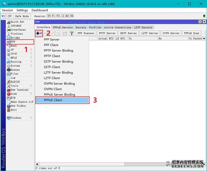Click PPTP Server button
The image size is (207, 171).
click(107, 33)
